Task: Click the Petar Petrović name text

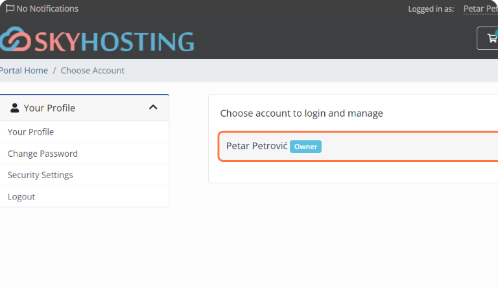Action: click(257, 146)
